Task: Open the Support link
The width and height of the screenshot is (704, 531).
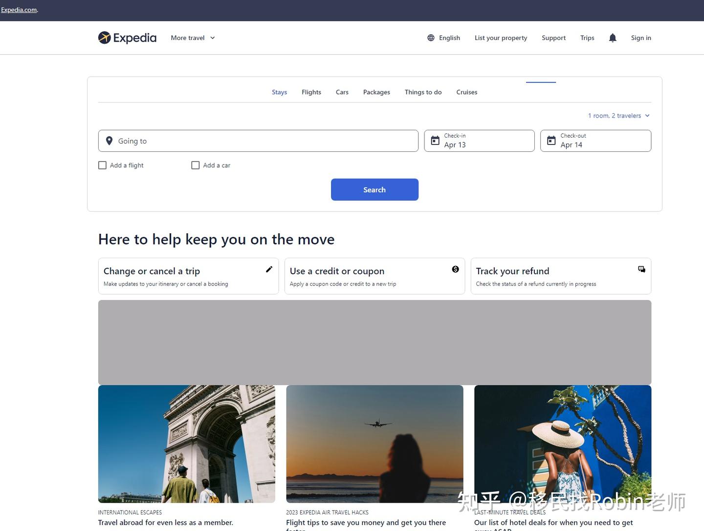Action: coord(553,38)
